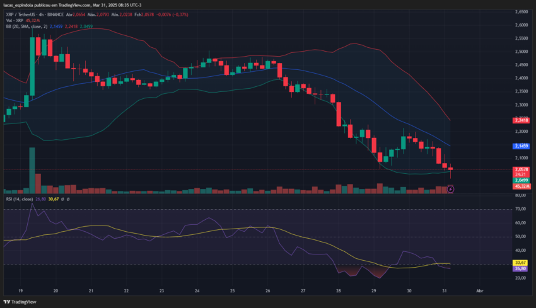Click the tall green volume bar on day 19
The image size is (536, 308).
tap(32, 171)
